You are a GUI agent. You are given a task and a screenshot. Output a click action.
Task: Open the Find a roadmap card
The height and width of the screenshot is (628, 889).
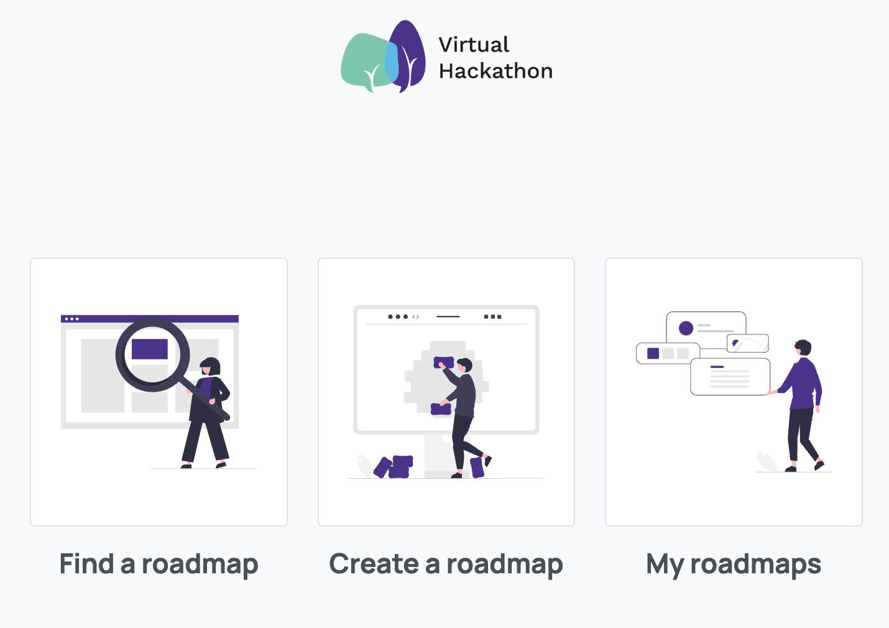tap(159, 392)
